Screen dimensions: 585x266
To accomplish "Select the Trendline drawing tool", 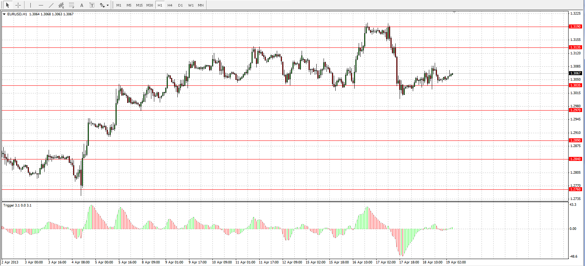I will [51, 5].
